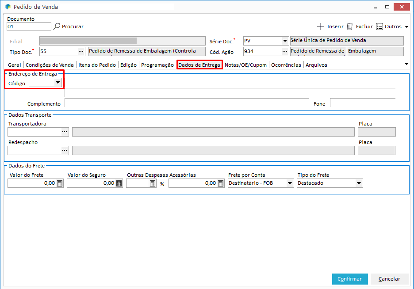This screenshot has height=289, width=414.
Task: Click the Cancelar button
Action: [x=389, y=279]
